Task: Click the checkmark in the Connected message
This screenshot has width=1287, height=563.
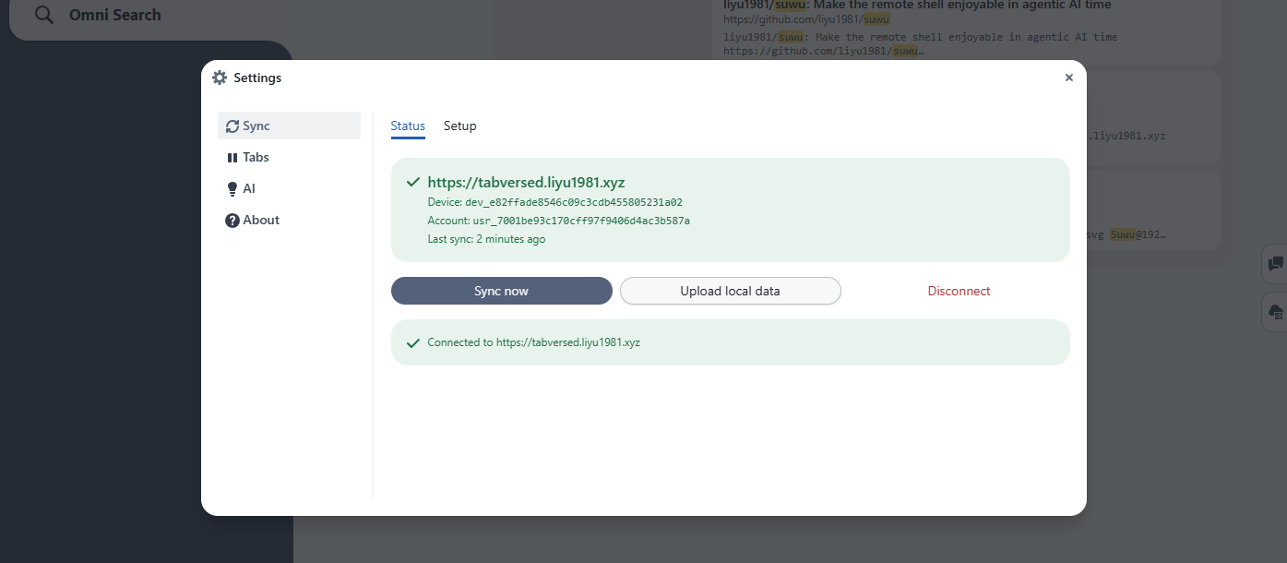Action: pyautogui.click(x=413, y=343)
